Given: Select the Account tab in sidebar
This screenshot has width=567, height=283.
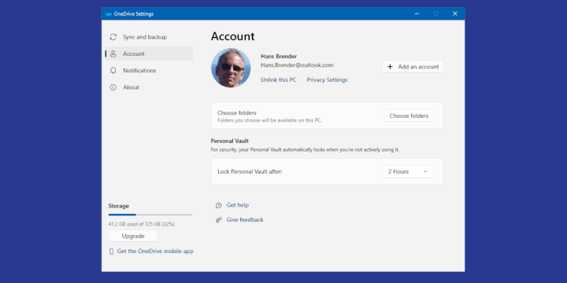Looking at the screenshot, I should 149,53.
